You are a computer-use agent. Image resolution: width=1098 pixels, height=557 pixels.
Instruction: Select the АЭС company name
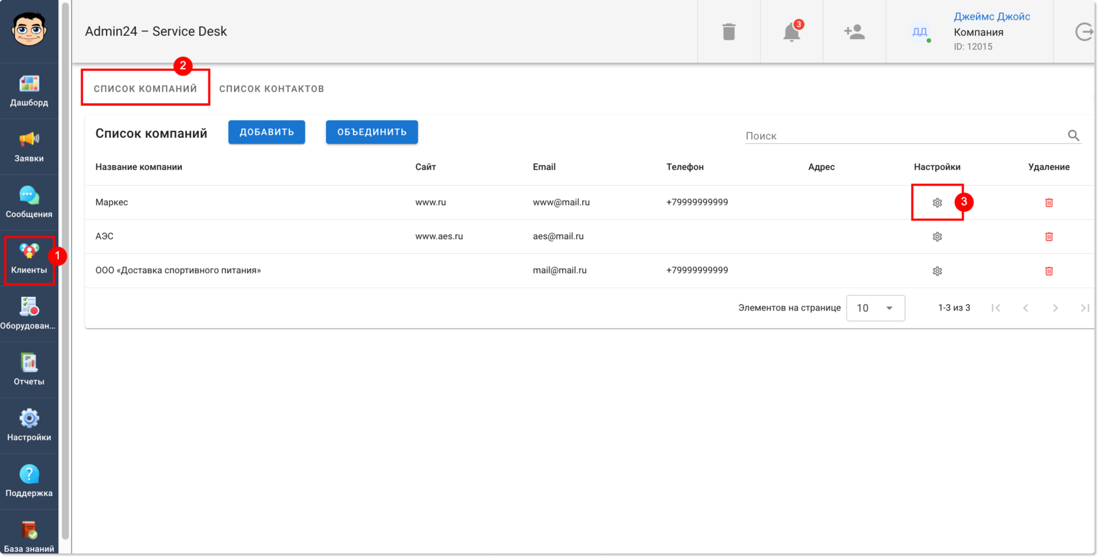pos(105,236)
